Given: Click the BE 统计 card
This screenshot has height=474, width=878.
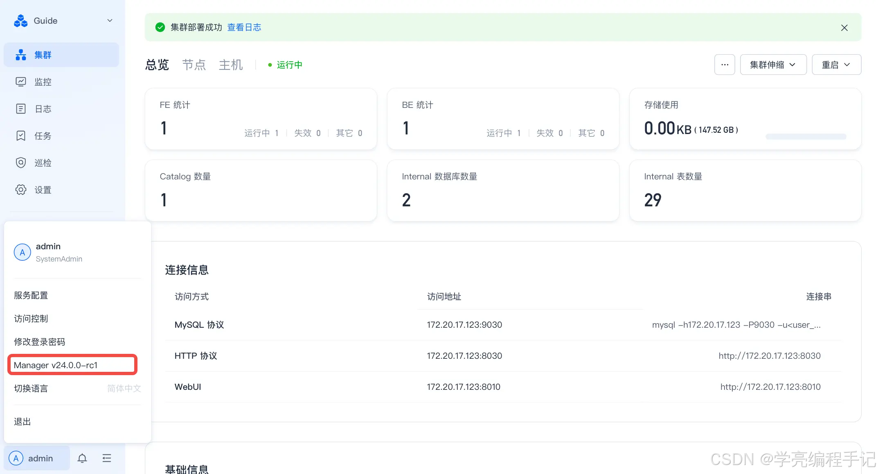Looking at the screenshot, I should point(503,119).
